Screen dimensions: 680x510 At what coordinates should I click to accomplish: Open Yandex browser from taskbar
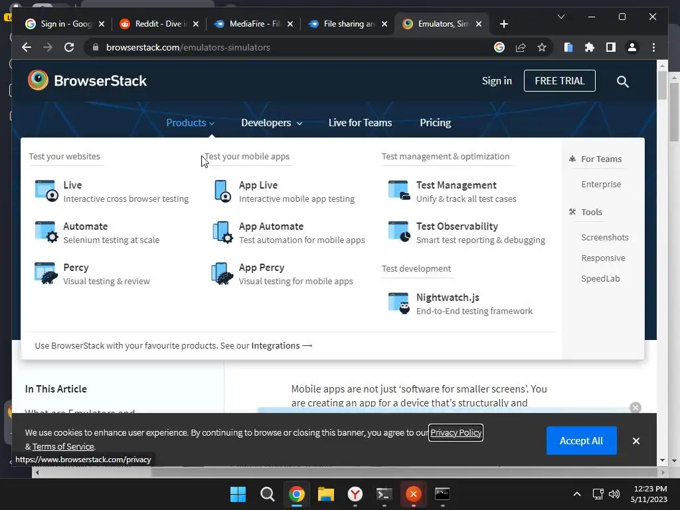pos(355,494)
